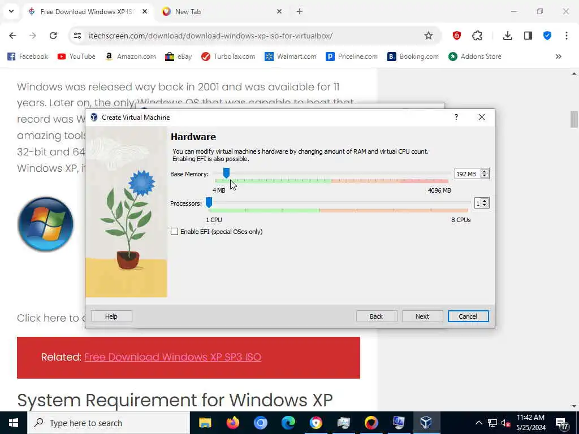The image size is (579, 434).
Task: Cancel the Create Virtual Machine dialog
Action: [468, 316]
